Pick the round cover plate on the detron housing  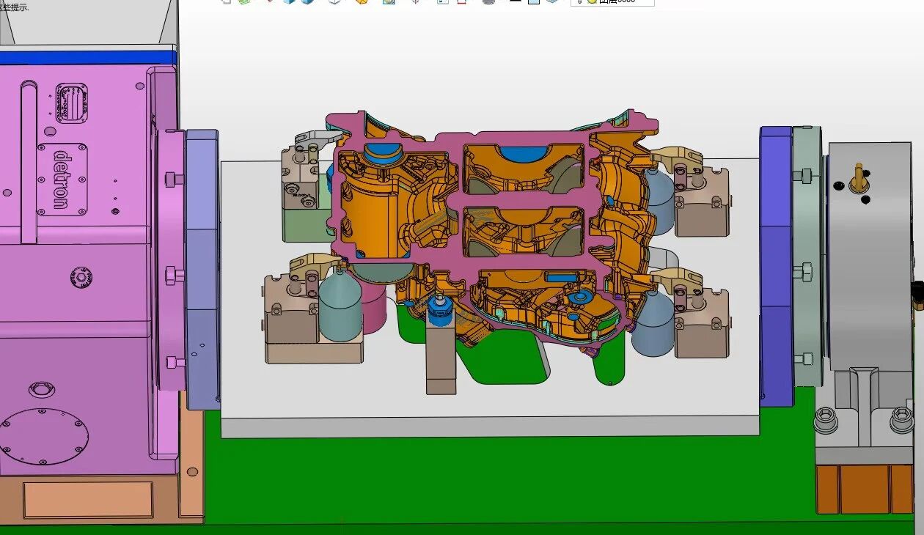(44, 438)
